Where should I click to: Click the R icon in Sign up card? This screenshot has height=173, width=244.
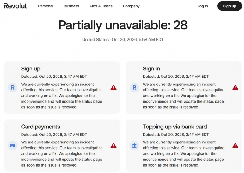[x=13, y=88]
